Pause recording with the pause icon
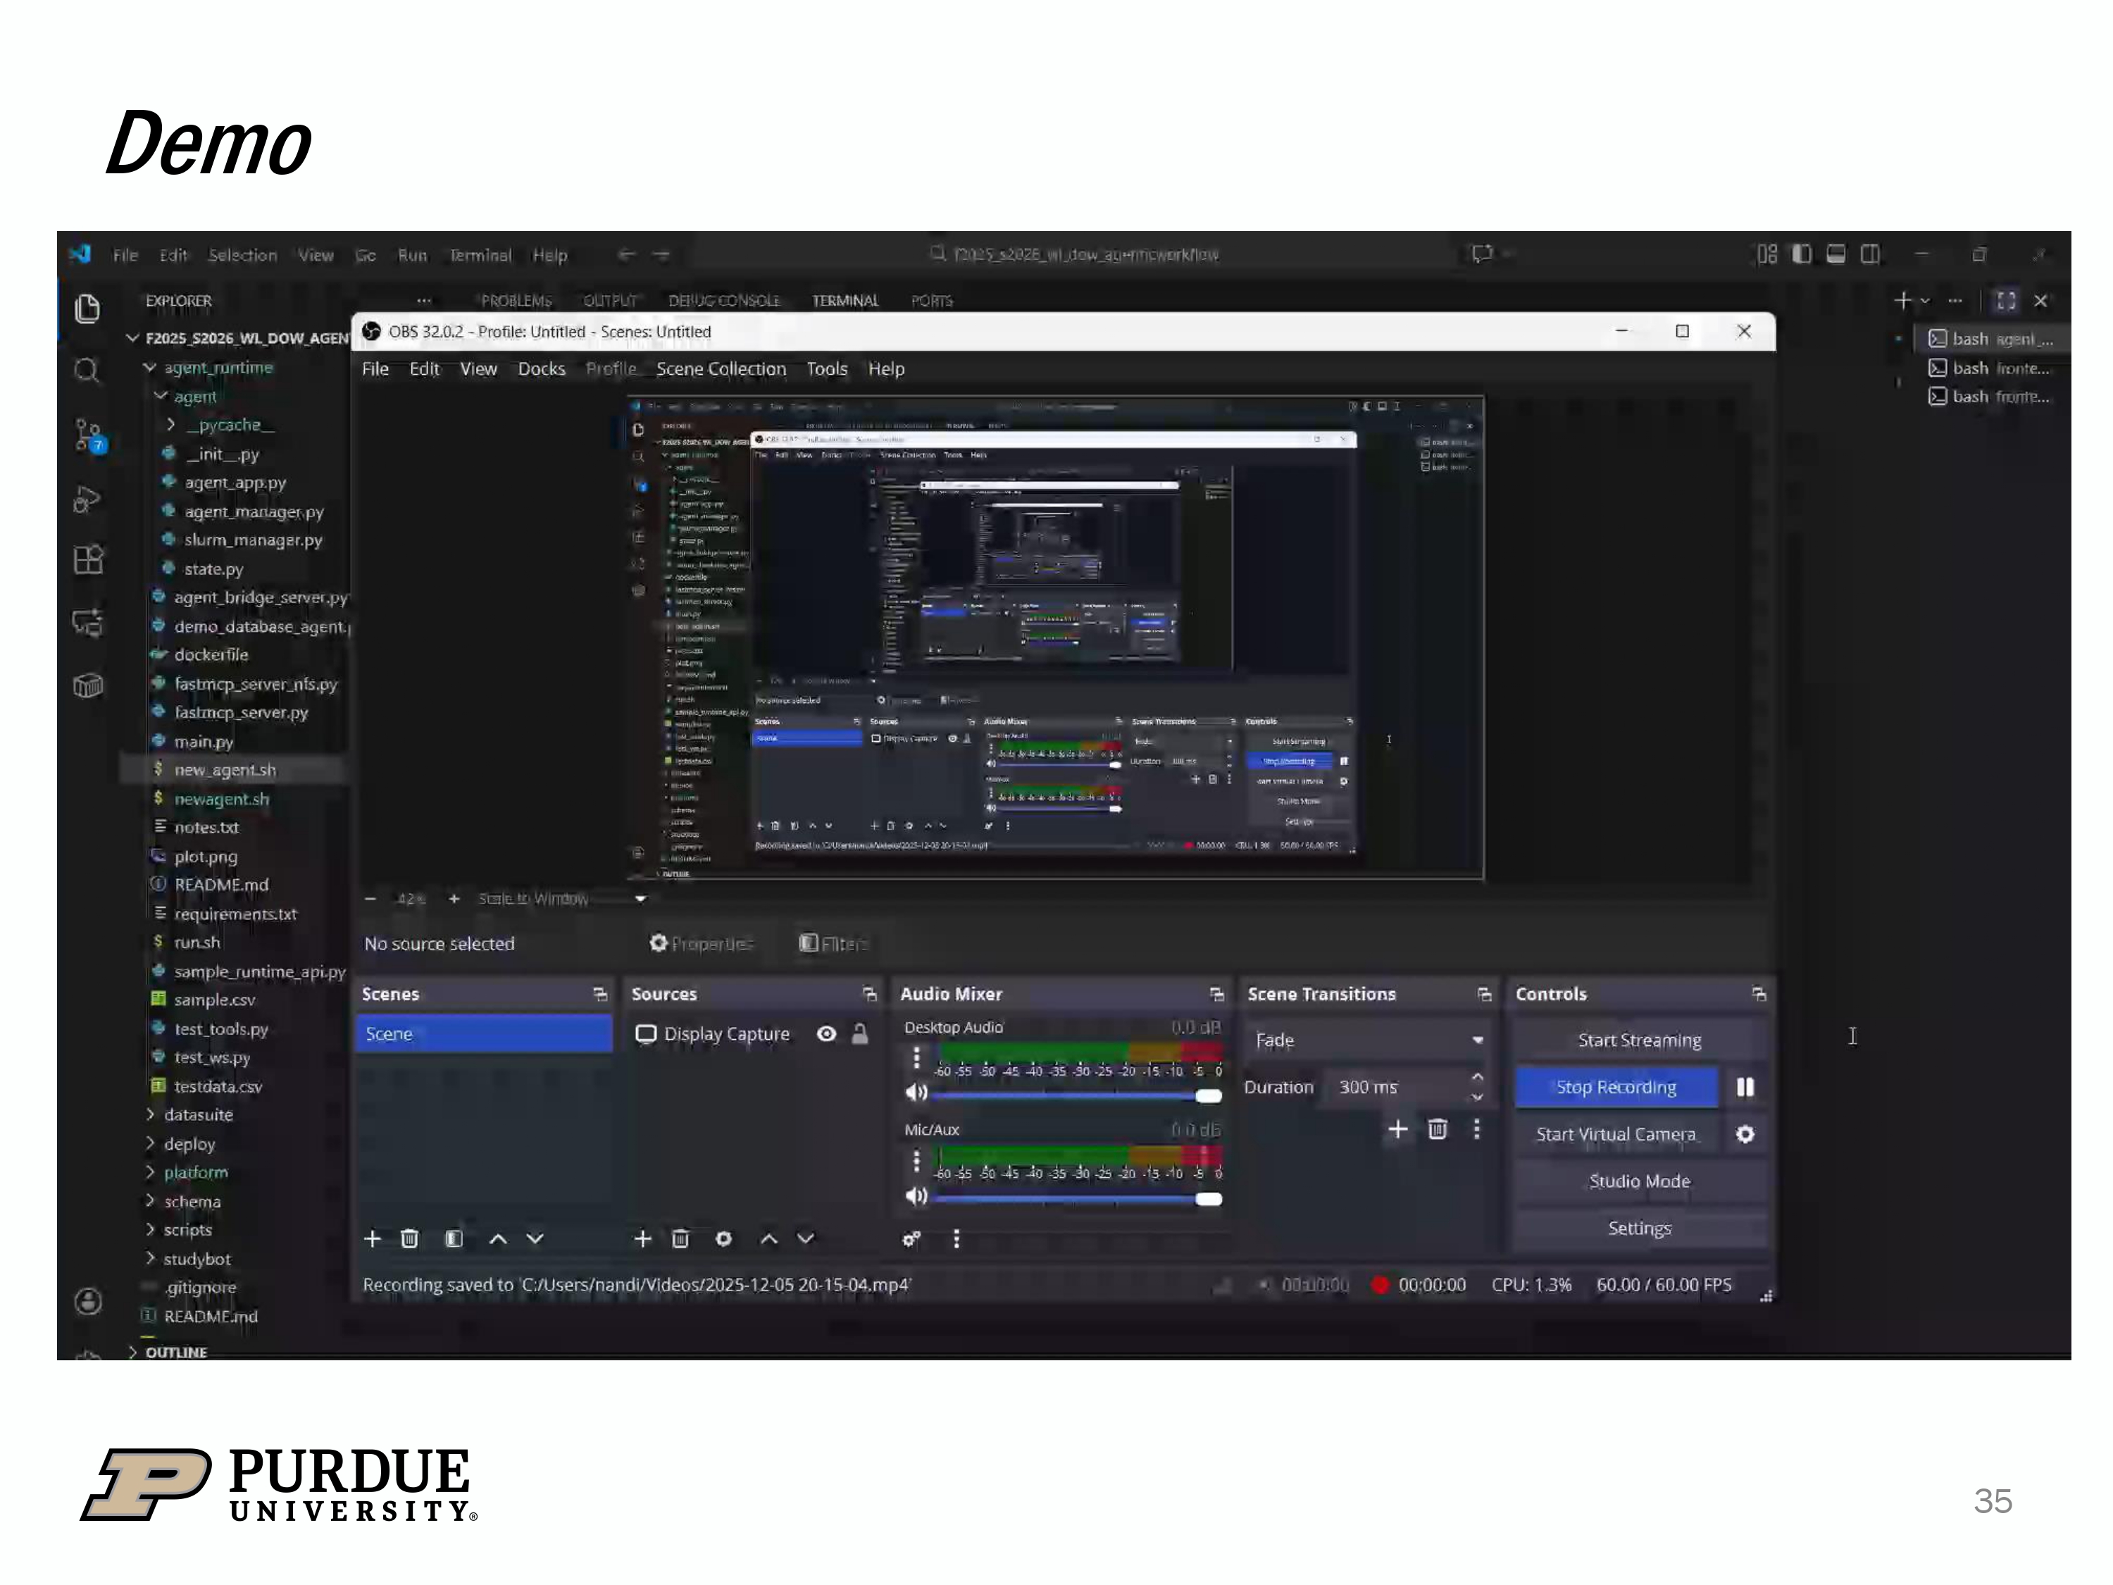 coord(1744,1087)
